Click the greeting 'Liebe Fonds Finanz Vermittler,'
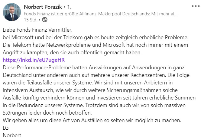 click(x=37, y=30)
